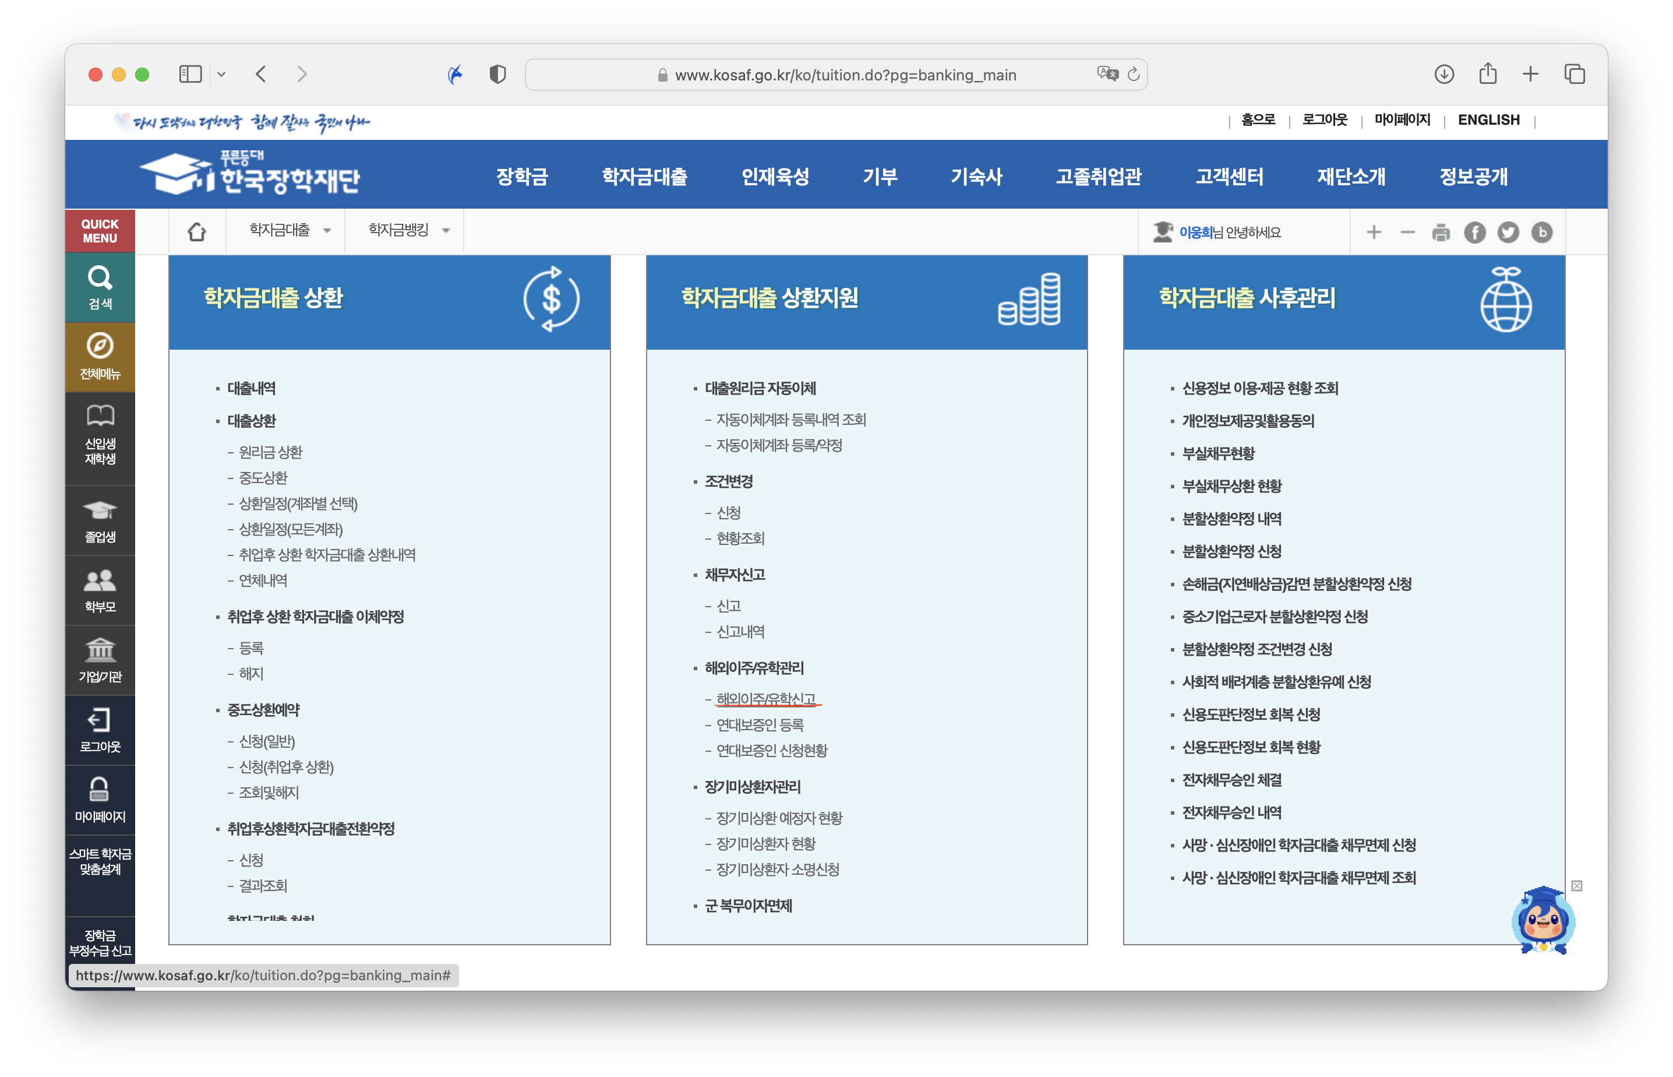
Task: Share the page via the Facebook icon
Action: [x=1474, y=232]
